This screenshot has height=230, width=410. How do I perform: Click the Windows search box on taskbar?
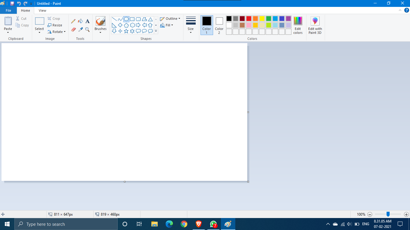66,224
